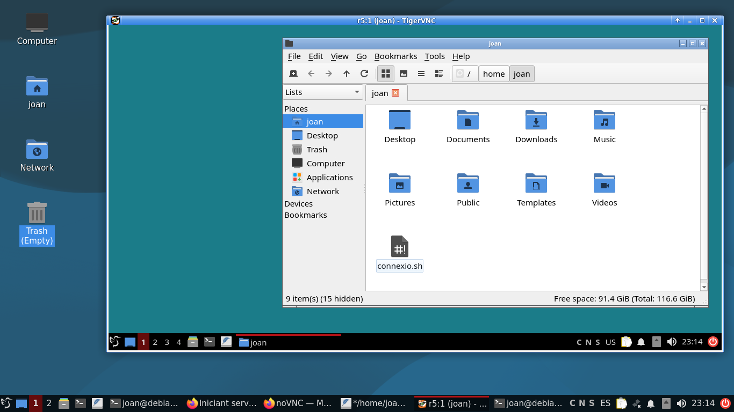This screenshot has width=734, height=412.
Task: Switch to thumbnail view mode
Action: click(404, 74)
